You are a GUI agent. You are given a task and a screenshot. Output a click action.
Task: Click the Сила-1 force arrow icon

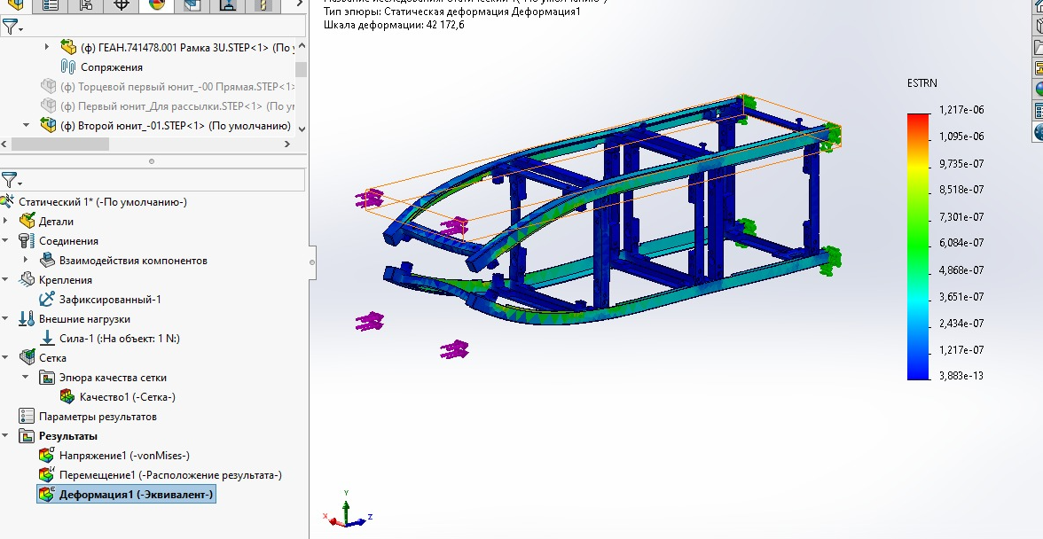[x=47, y=338]
